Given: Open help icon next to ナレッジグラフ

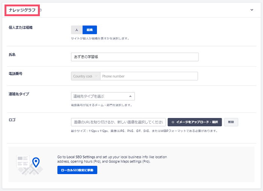Looking at the screenshot, I should click(x=41, y=10).
